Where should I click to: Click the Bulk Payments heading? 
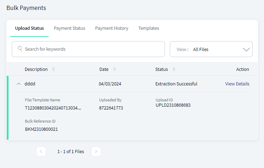[26, 8]
